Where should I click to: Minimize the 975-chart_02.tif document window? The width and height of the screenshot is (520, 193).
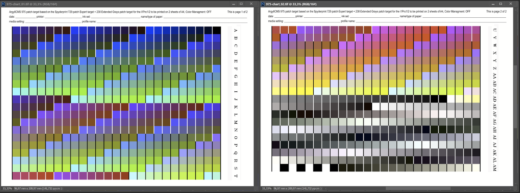click(492, 3)
